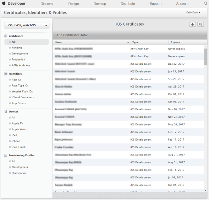The image size is (209, 200).
Task: Select Production certificates
Action: point(18,59)
